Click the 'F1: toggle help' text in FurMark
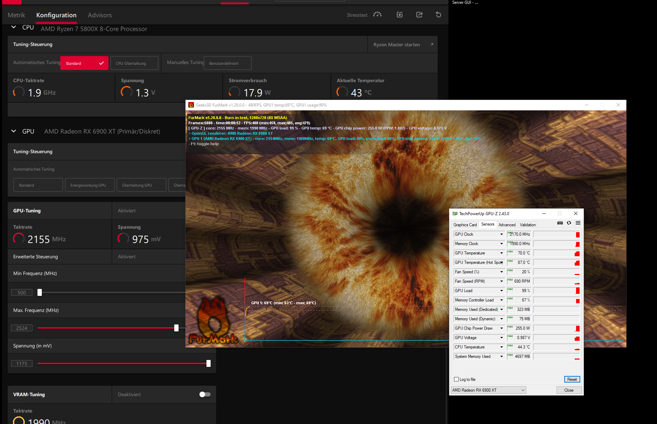This screenshot has height=424, width=657. pos(204,144)
